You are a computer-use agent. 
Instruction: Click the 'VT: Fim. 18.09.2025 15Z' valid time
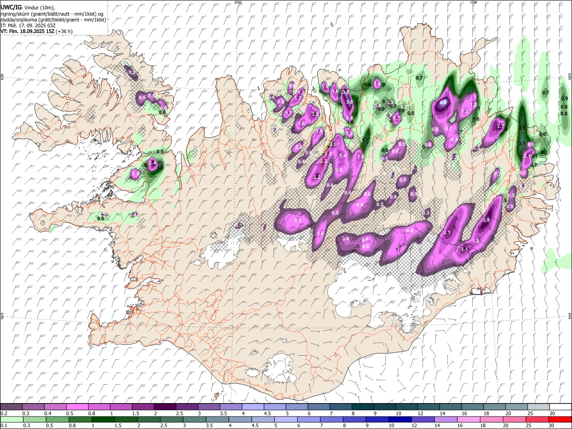pyautogui.click(x=27, y=31)
